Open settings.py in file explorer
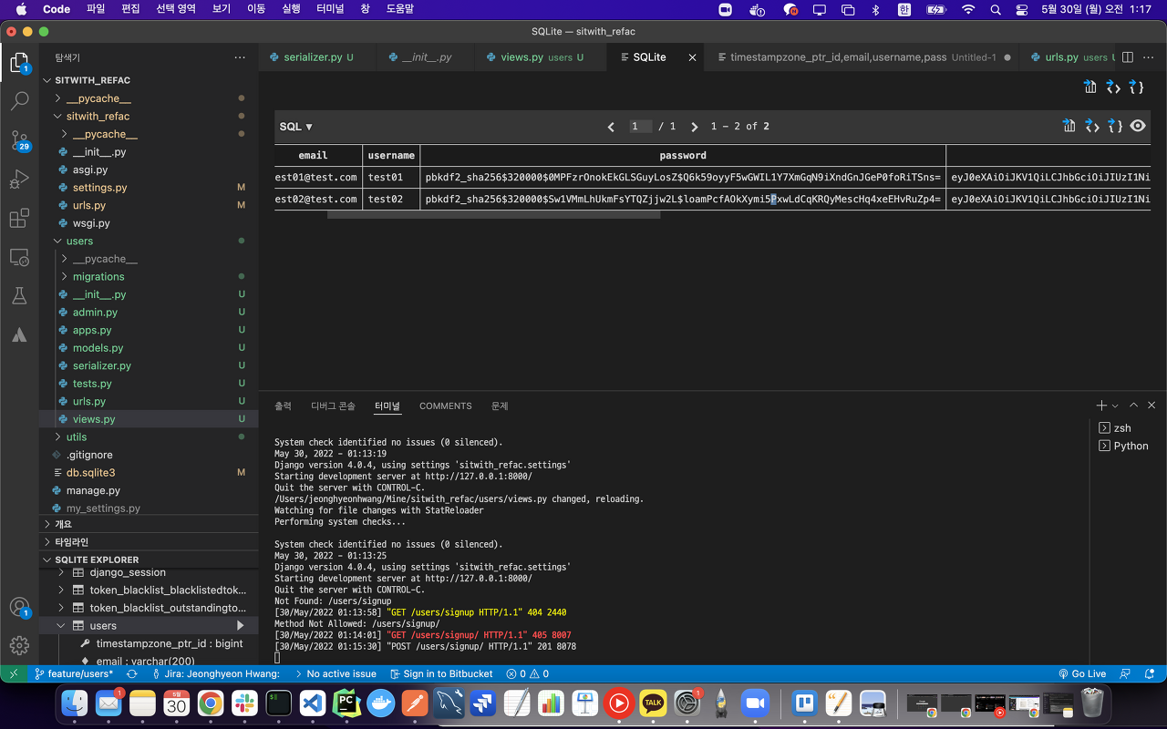The width and height of the screenshot is (1167, 729). (100, 187)
